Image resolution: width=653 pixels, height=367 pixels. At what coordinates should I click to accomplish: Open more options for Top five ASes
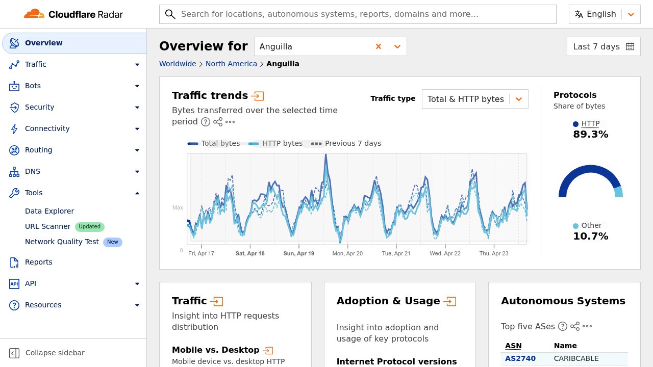587,326
